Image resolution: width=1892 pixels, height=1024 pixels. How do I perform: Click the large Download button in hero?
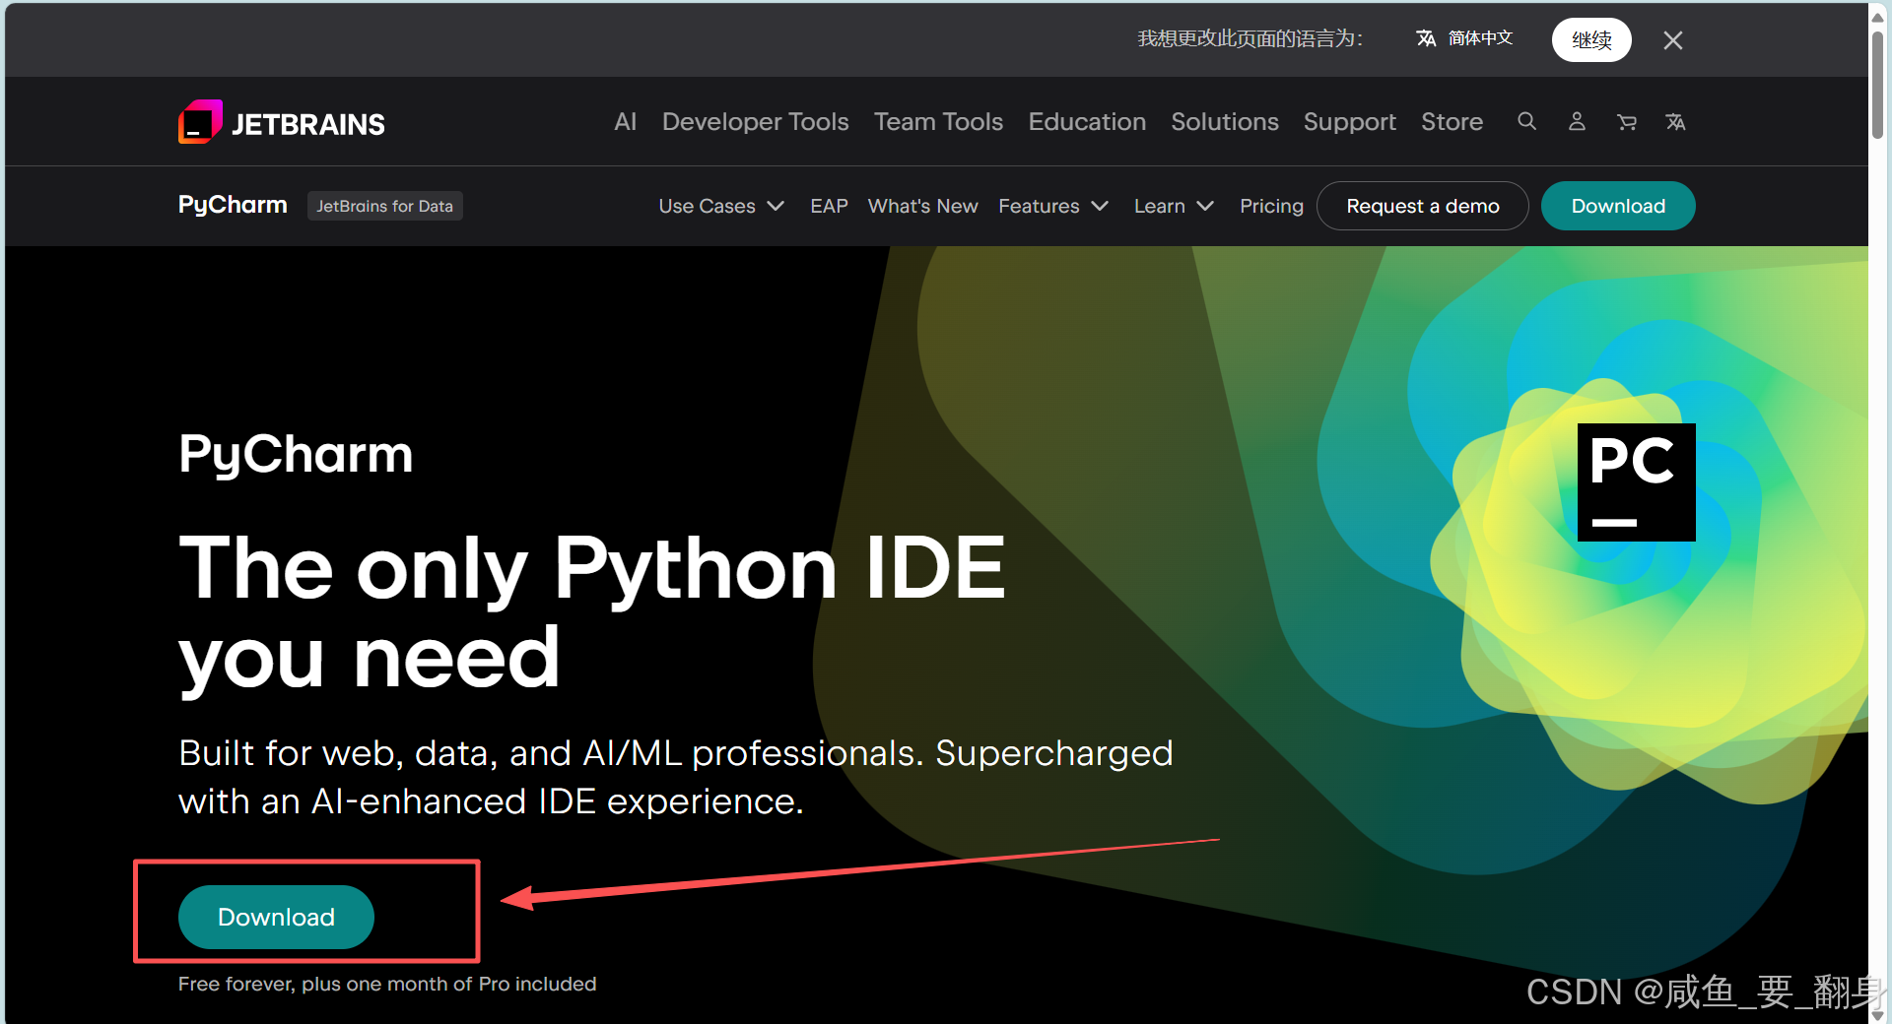point(276,917)
